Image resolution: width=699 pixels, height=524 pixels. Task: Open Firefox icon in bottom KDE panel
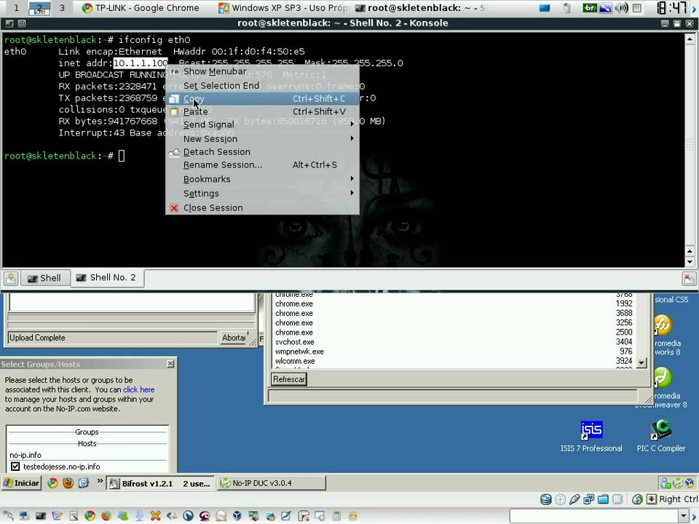tap(106, 516)
